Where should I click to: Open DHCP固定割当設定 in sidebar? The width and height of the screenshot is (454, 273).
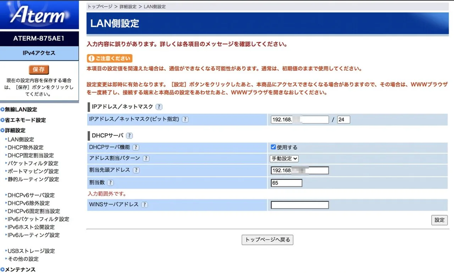click(31, 155)
